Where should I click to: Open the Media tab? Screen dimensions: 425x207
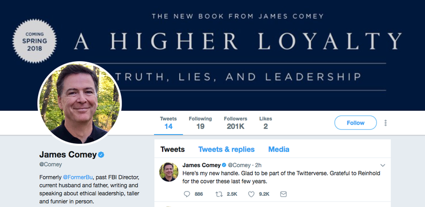(x=278, y=150)
